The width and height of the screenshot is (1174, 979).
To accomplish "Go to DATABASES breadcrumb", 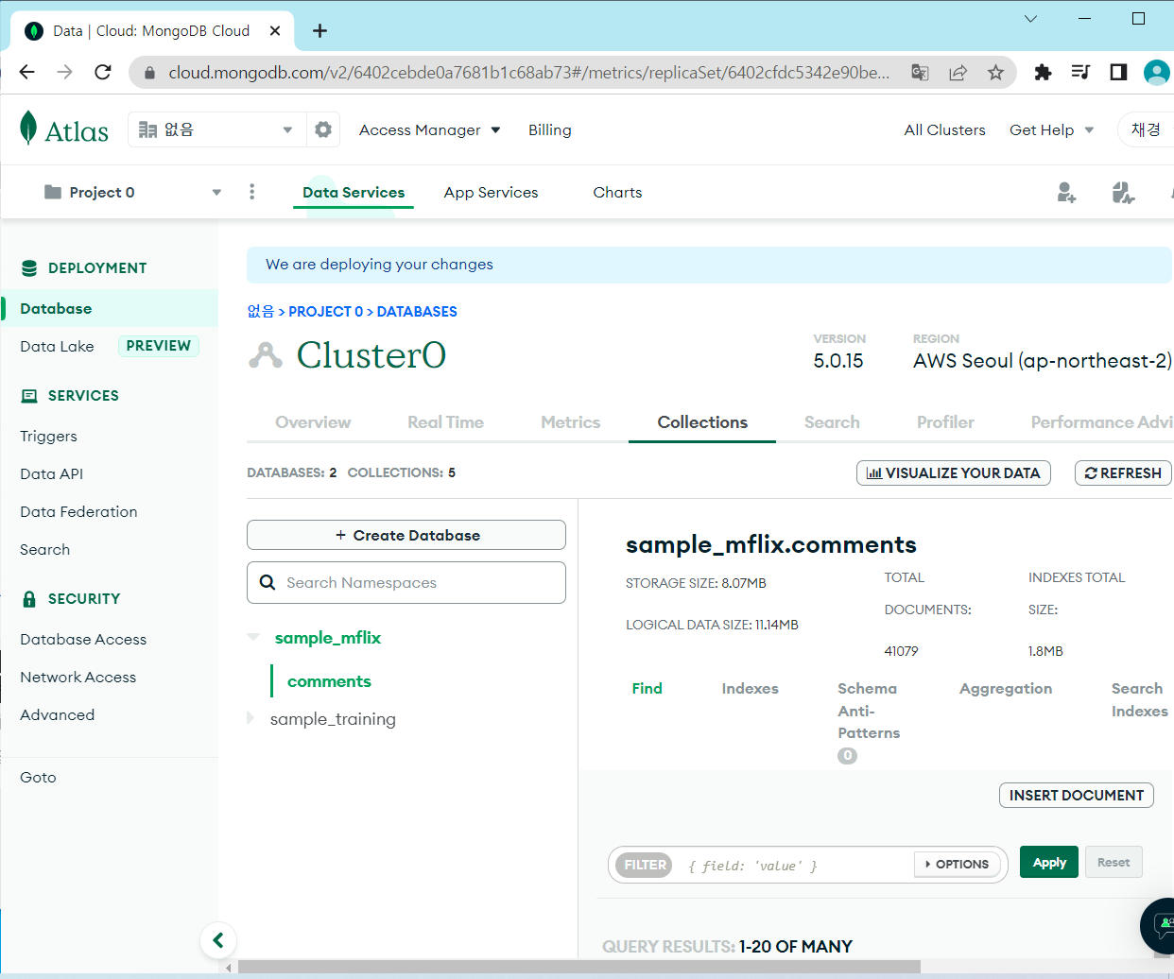I will click(x=417, y=312).
